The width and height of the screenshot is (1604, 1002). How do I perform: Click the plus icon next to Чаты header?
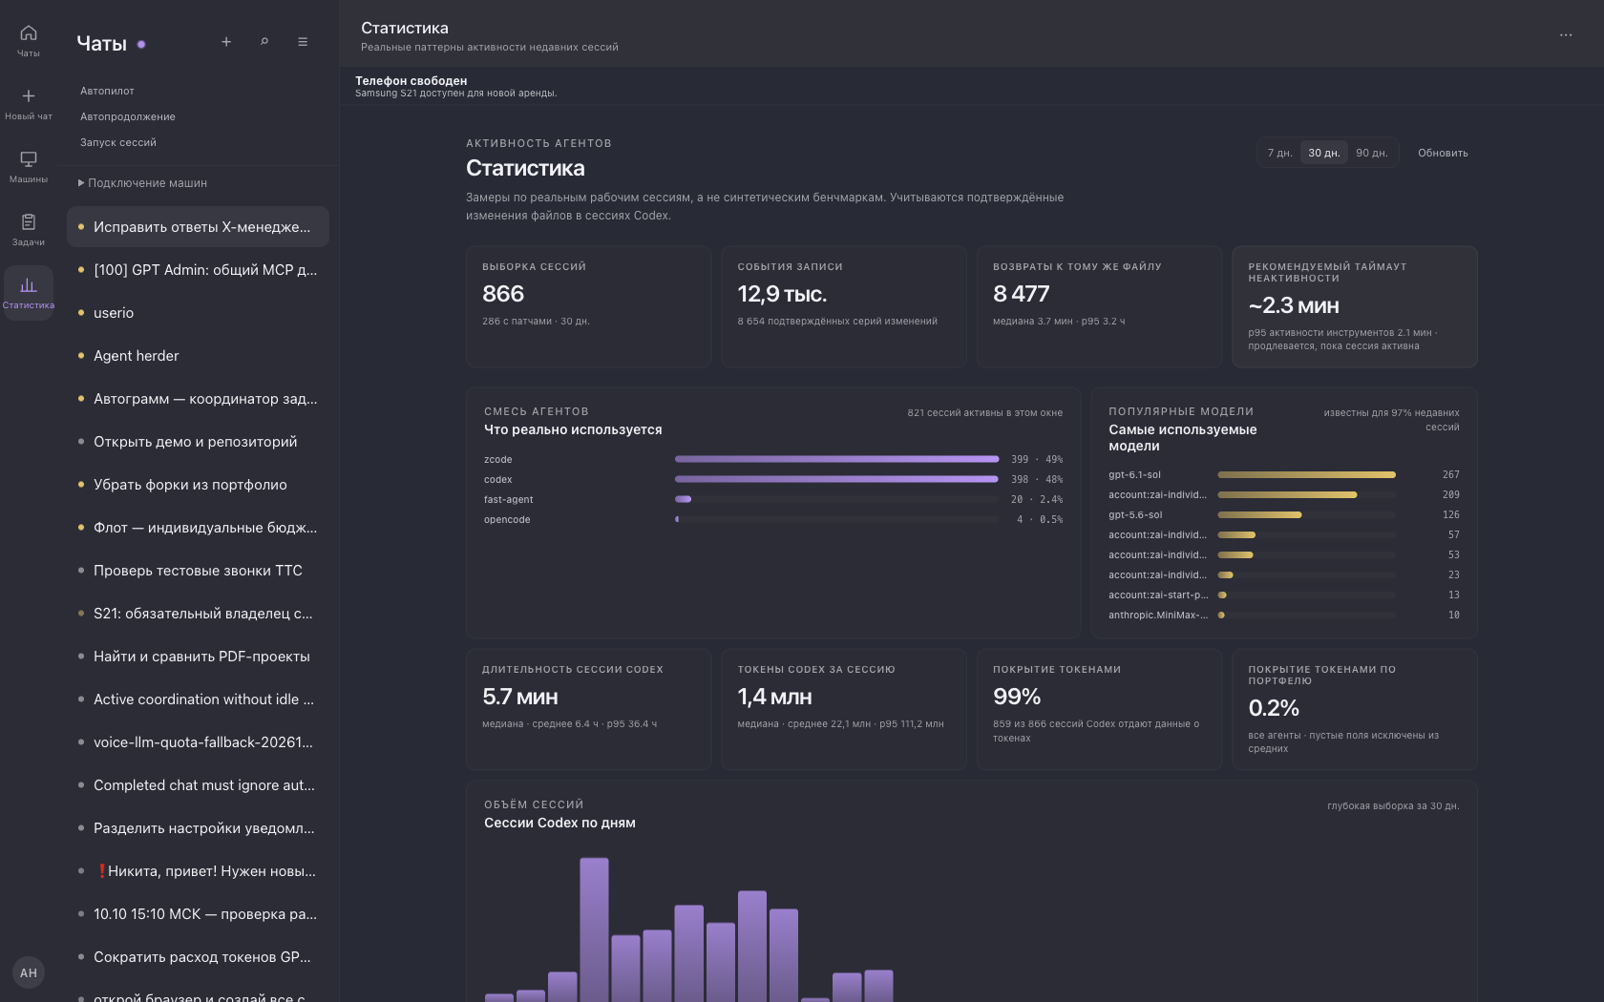click(226, 42)
